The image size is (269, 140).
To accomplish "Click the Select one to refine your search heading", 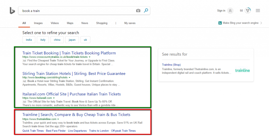I will [51, 33].
